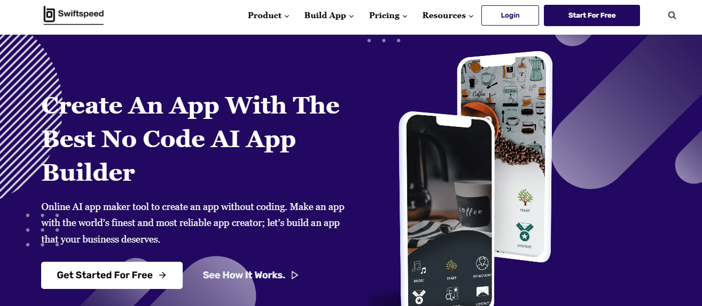Screen dimensions: 702x306
Task: Click the Get Started For Free button
Action: coord(112,275)
